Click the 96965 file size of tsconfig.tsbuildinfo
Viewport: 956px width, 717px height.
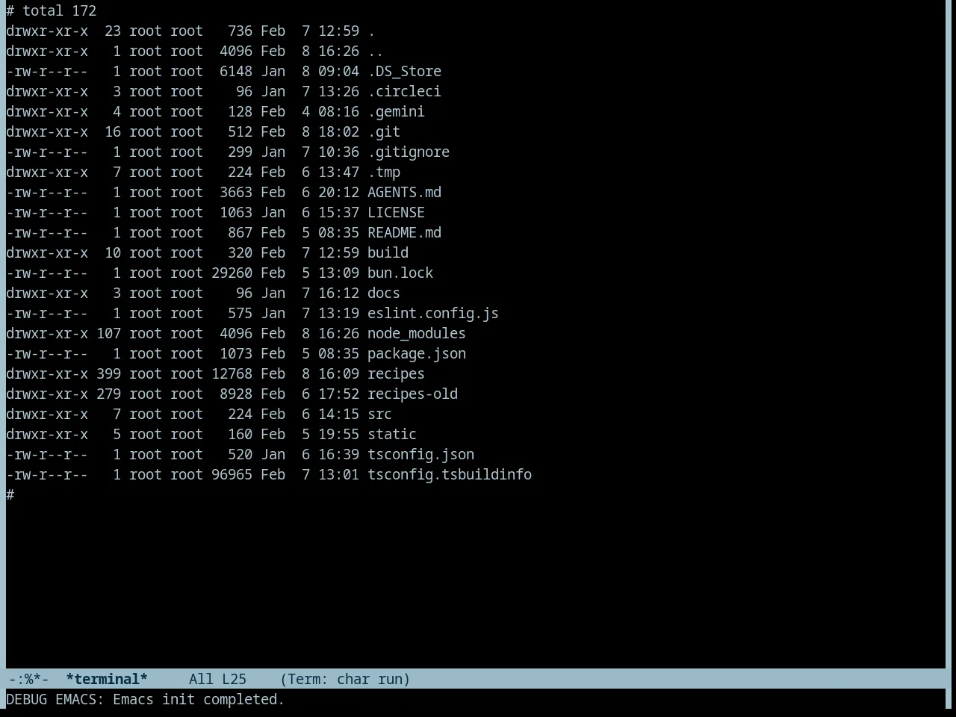pyautogui.click(x=232, y=475)
